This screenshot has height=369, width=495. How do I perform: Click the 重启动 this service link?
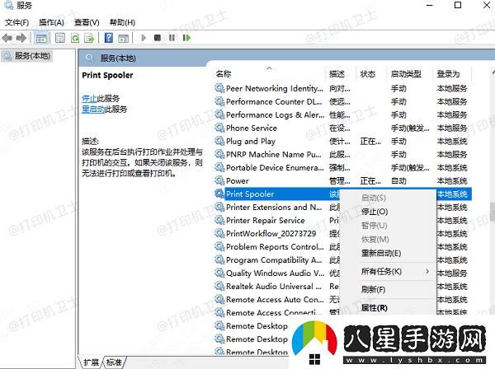(x=92, y=109)
